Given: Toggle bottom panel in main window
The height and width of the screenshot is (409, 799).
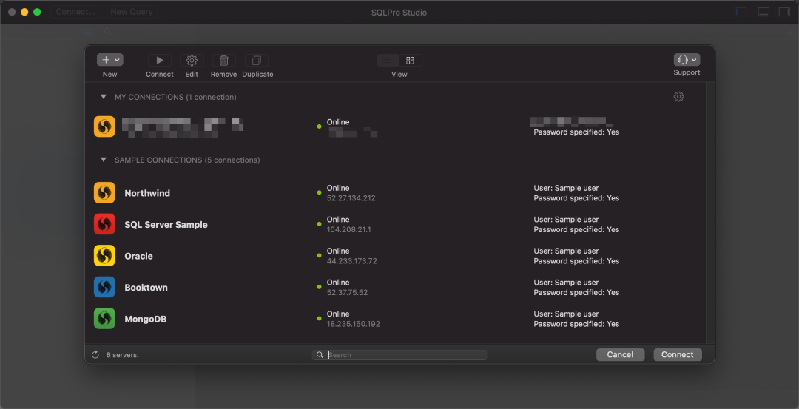Looking at the screenshot, I should pos(763,12).
